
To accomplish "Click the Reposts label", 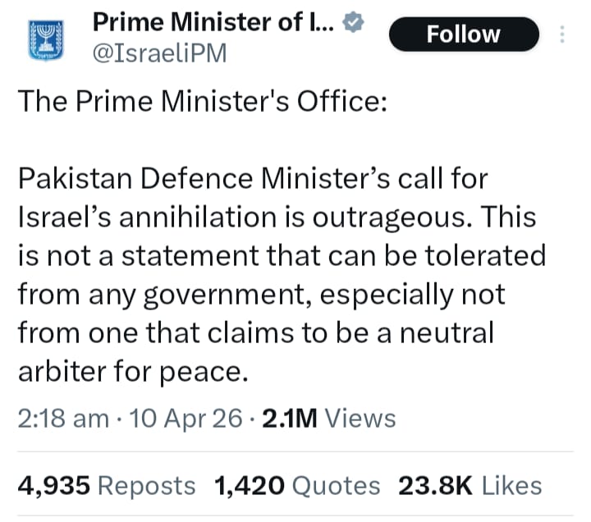I will pos(147,485).
